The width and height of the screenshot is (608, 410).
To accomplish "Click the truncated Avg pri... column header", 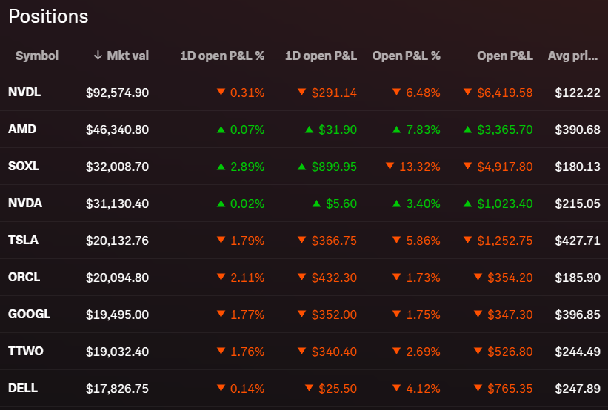I will [572, 56].
